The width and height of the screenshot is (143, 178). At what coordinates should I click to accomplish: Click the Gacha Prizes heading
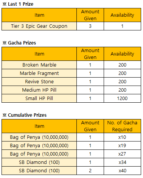tap(19, 43)
